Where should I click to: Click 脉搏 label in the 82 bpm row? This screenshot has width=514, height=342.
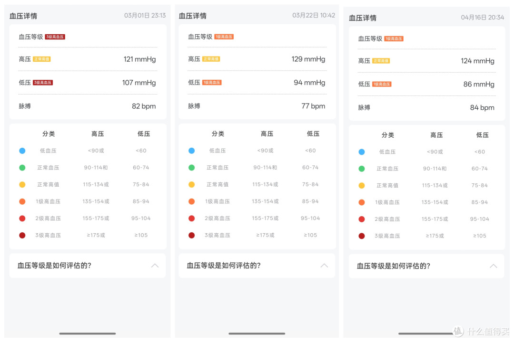coord(25,106)
